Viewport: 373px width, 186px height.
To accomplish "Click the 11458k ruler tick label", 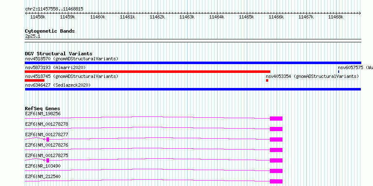I will coord(38,17).
